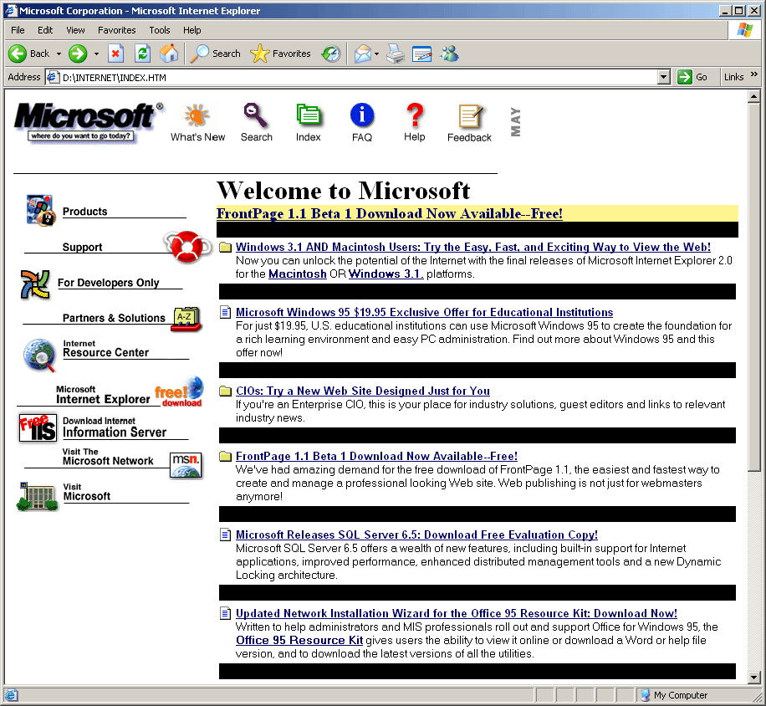Open the Search pane from toolbar
766x706 pixels.
(216, 54)
